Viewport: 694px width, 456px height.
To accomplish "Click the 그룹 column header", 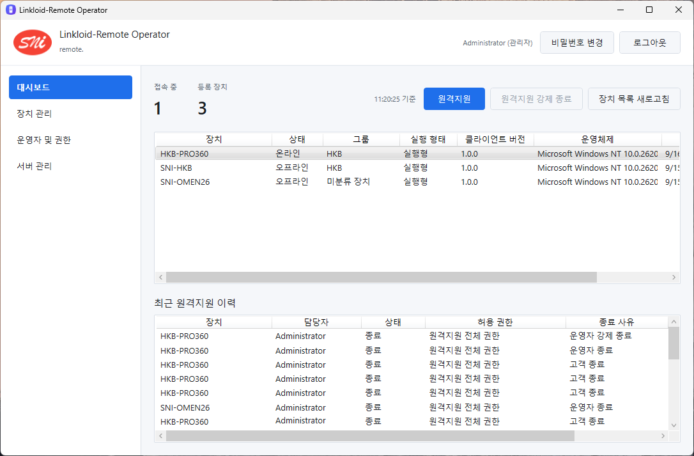I will (360, 139).
